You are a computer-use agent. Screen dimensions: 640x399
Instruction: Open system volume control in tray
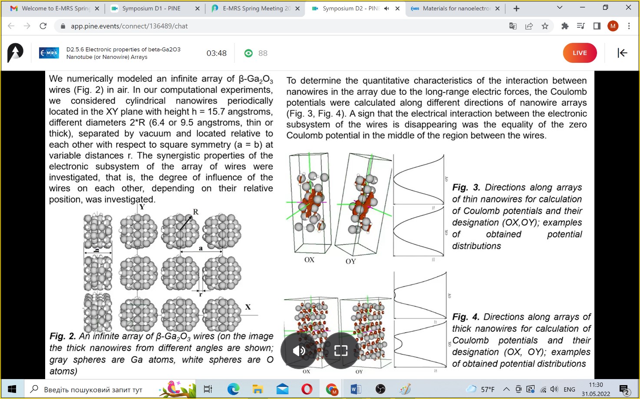(x=554, y=389)
